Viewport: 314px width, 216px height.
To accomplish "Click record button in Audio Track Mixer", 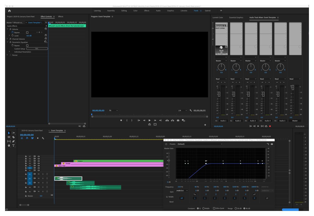I will click(270, 126).
